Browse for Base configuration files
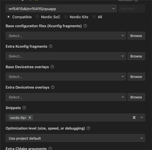 point(136,36)
